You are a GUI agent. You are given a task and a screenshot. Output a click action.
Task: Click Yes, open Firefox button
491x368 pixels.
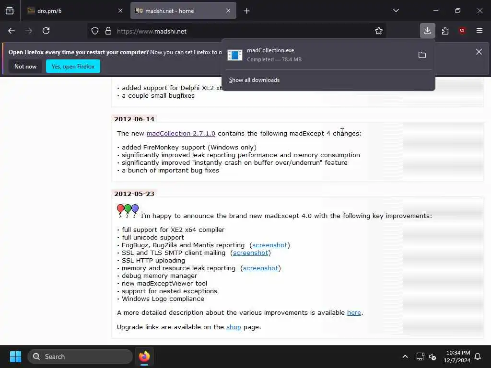[x=73, y=66]
